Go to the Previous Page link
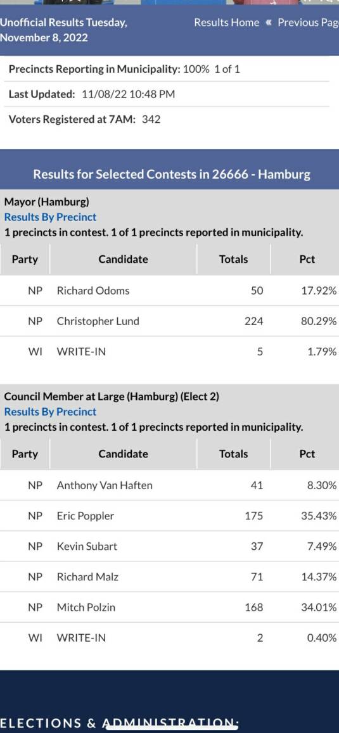 [308, 22]
